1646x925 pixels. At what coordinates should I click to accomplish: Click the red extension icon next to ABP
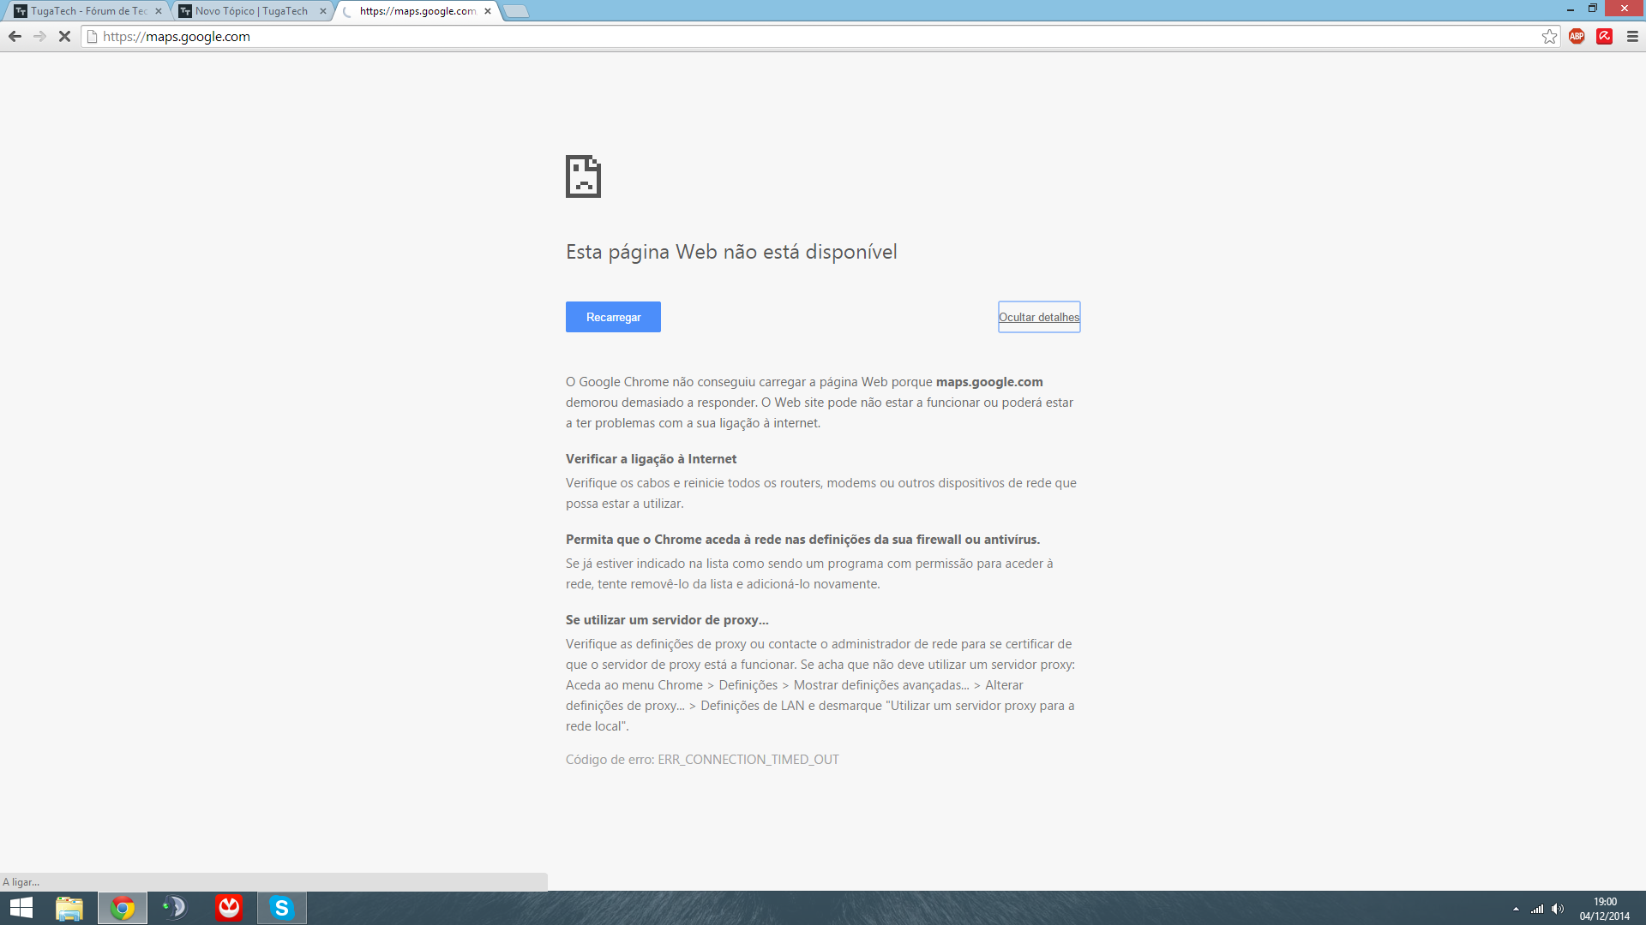pyautogui.click(x=1604, y=36)
